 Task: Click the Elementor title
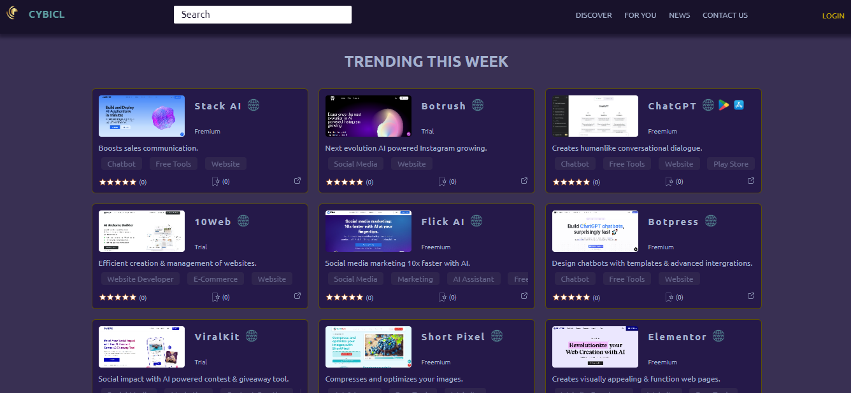677,337
